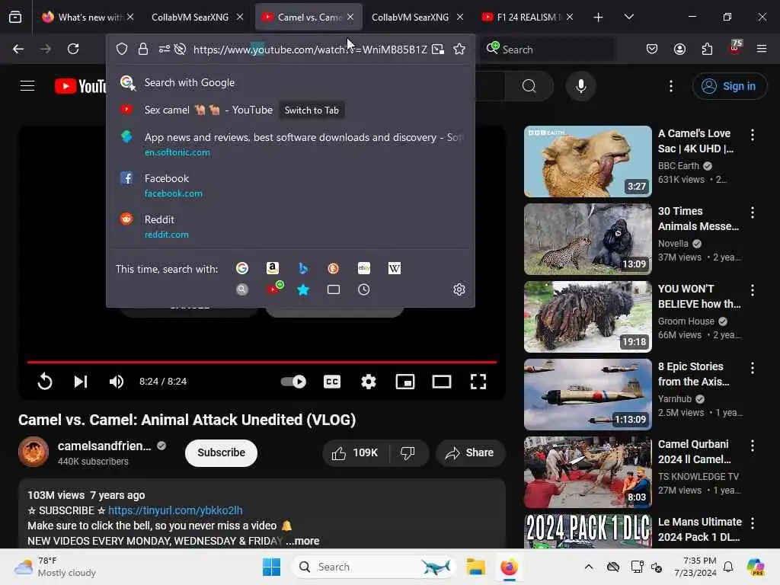Screen dimensions: 780x585
Task: Search this time with Google
Action: coord(242,269)
